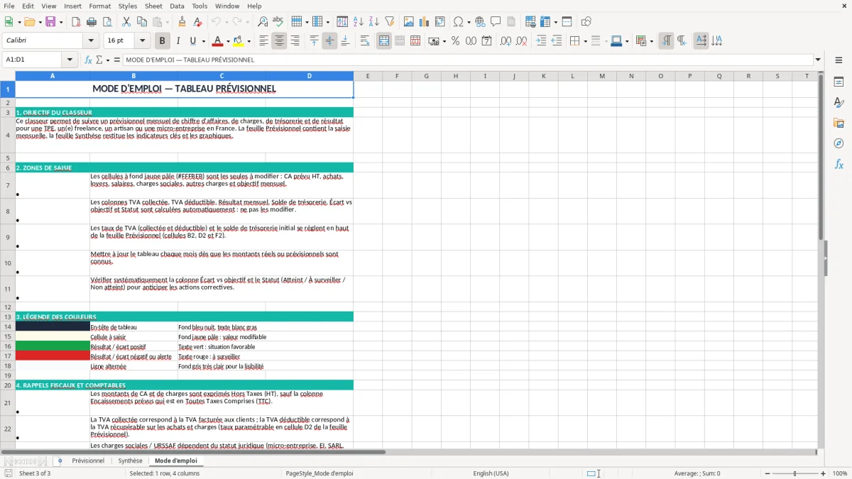Open the Data menu

coord(177,6)
